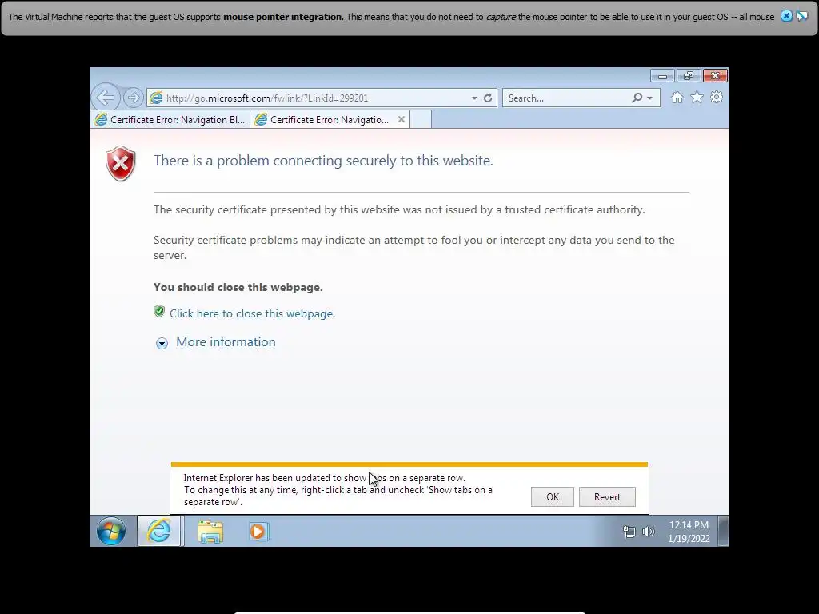
Task: Go back with the Back arrow button
Action: (x=106, y=97)
